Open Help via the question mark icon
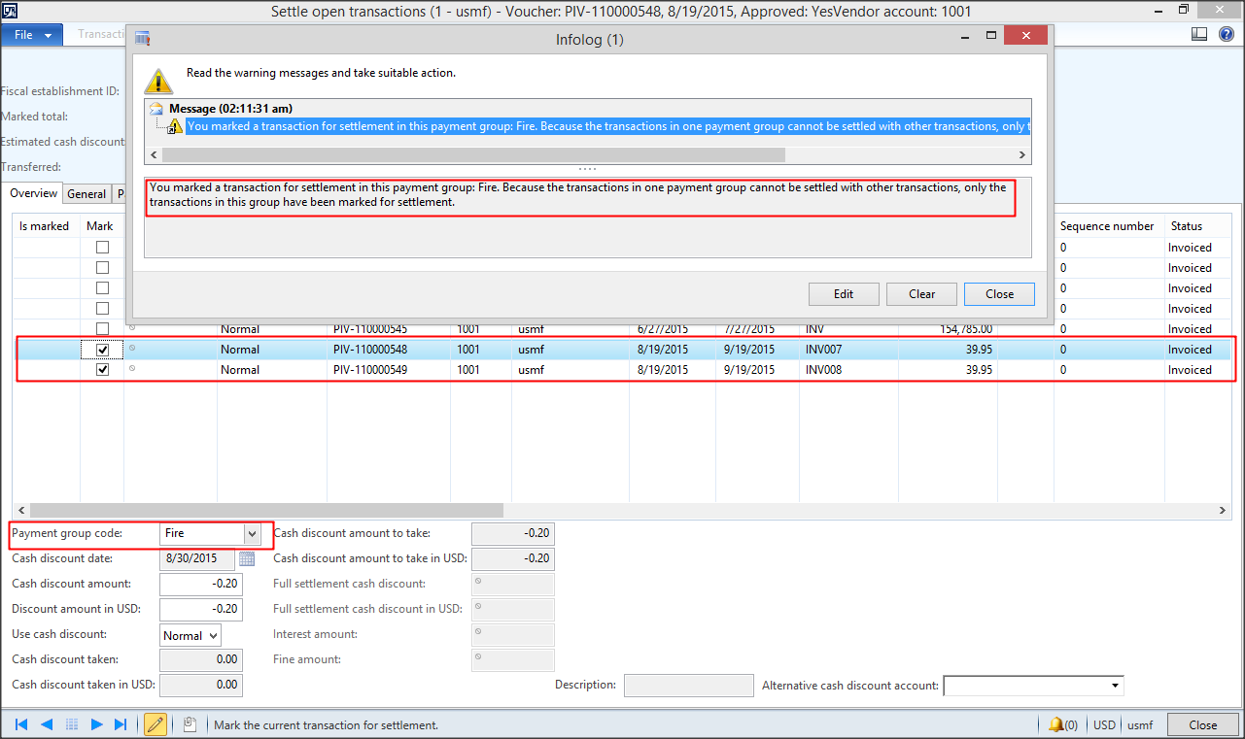 (1226, 33)
